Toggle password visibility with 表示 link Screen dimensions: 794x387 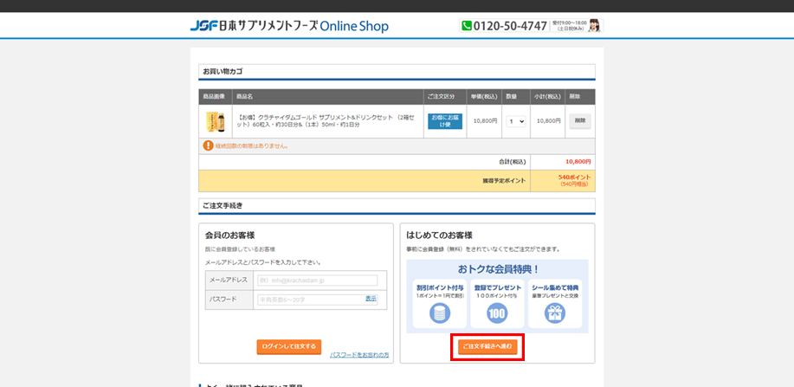[371, 299]
